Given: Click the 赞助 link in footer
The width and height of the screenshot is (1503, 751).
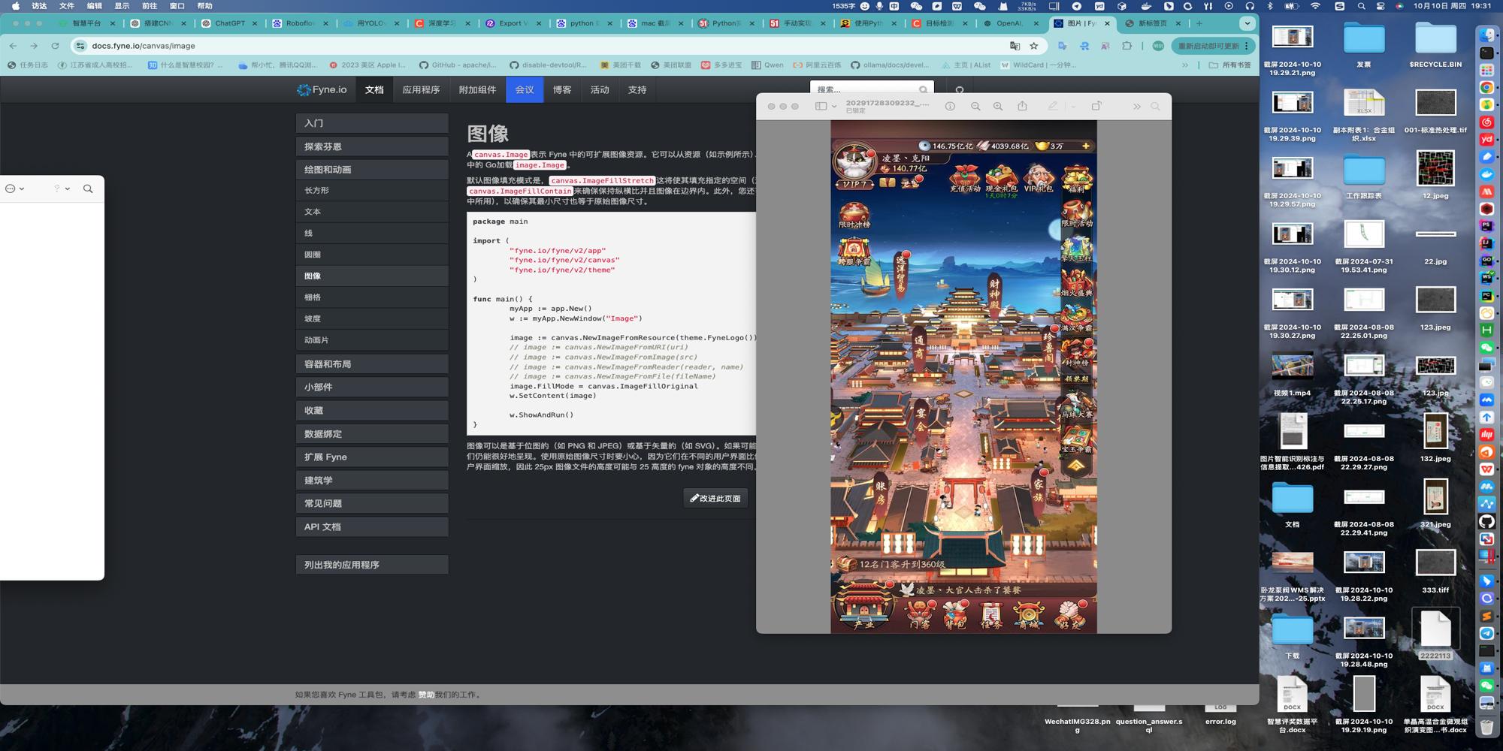Looking at the screenshot, I should click(426, 695).
